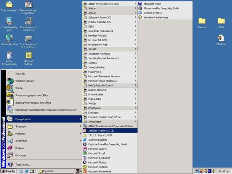Open Εργαλεία του Microsoft Office group
The image size is (232, 174).
click(110, 117)
